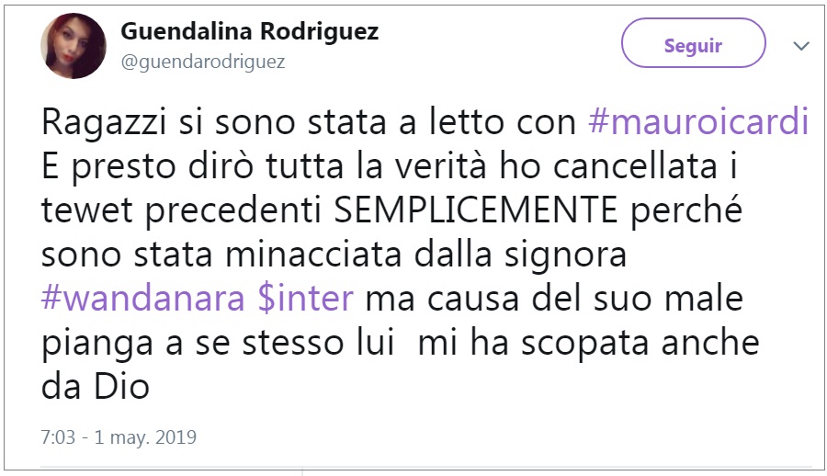Follow the #wandanara hashtag link

click(142, 299)
